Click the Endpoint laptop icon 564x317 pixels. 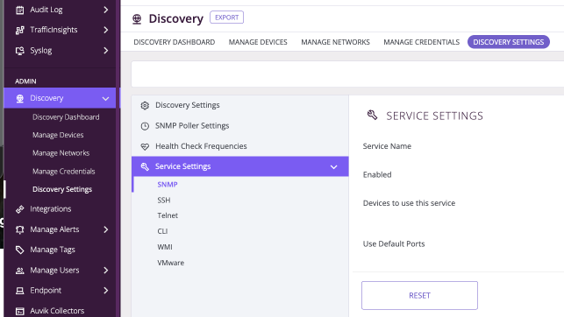20,291
